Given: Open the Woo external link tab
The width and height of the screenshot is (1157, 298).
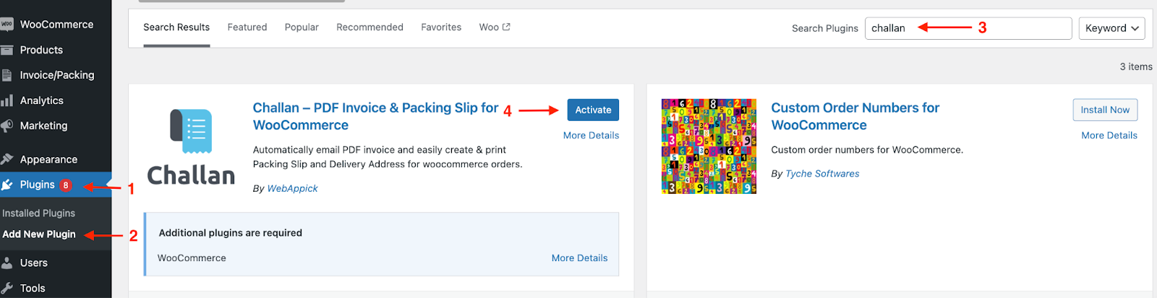Looking at the screenshot, I should pos(495,27).
